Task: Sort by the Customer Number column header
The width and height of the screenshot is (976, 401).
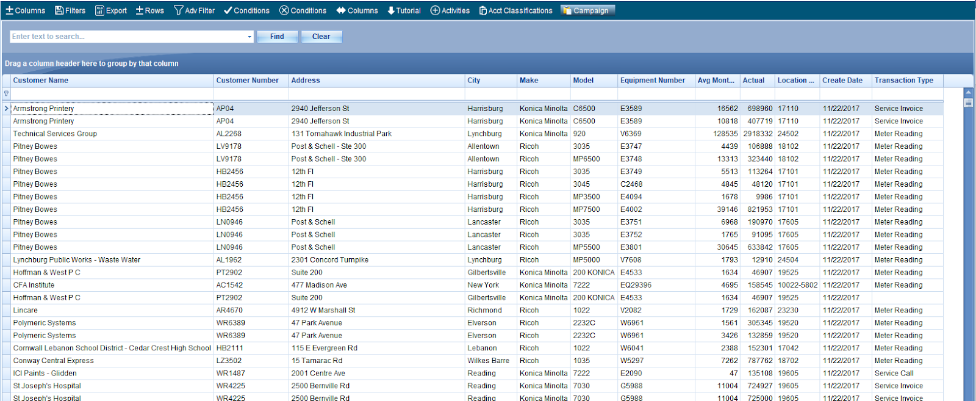Action: (251, 81)
